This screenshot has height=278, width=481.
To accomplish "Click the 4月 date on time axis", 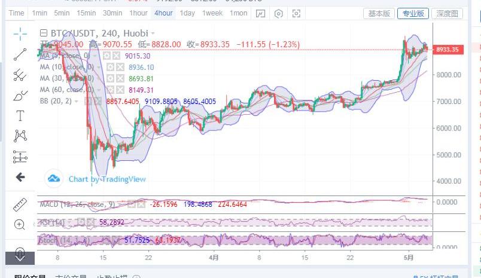I will pyautogui.click(x=214, y=258).
